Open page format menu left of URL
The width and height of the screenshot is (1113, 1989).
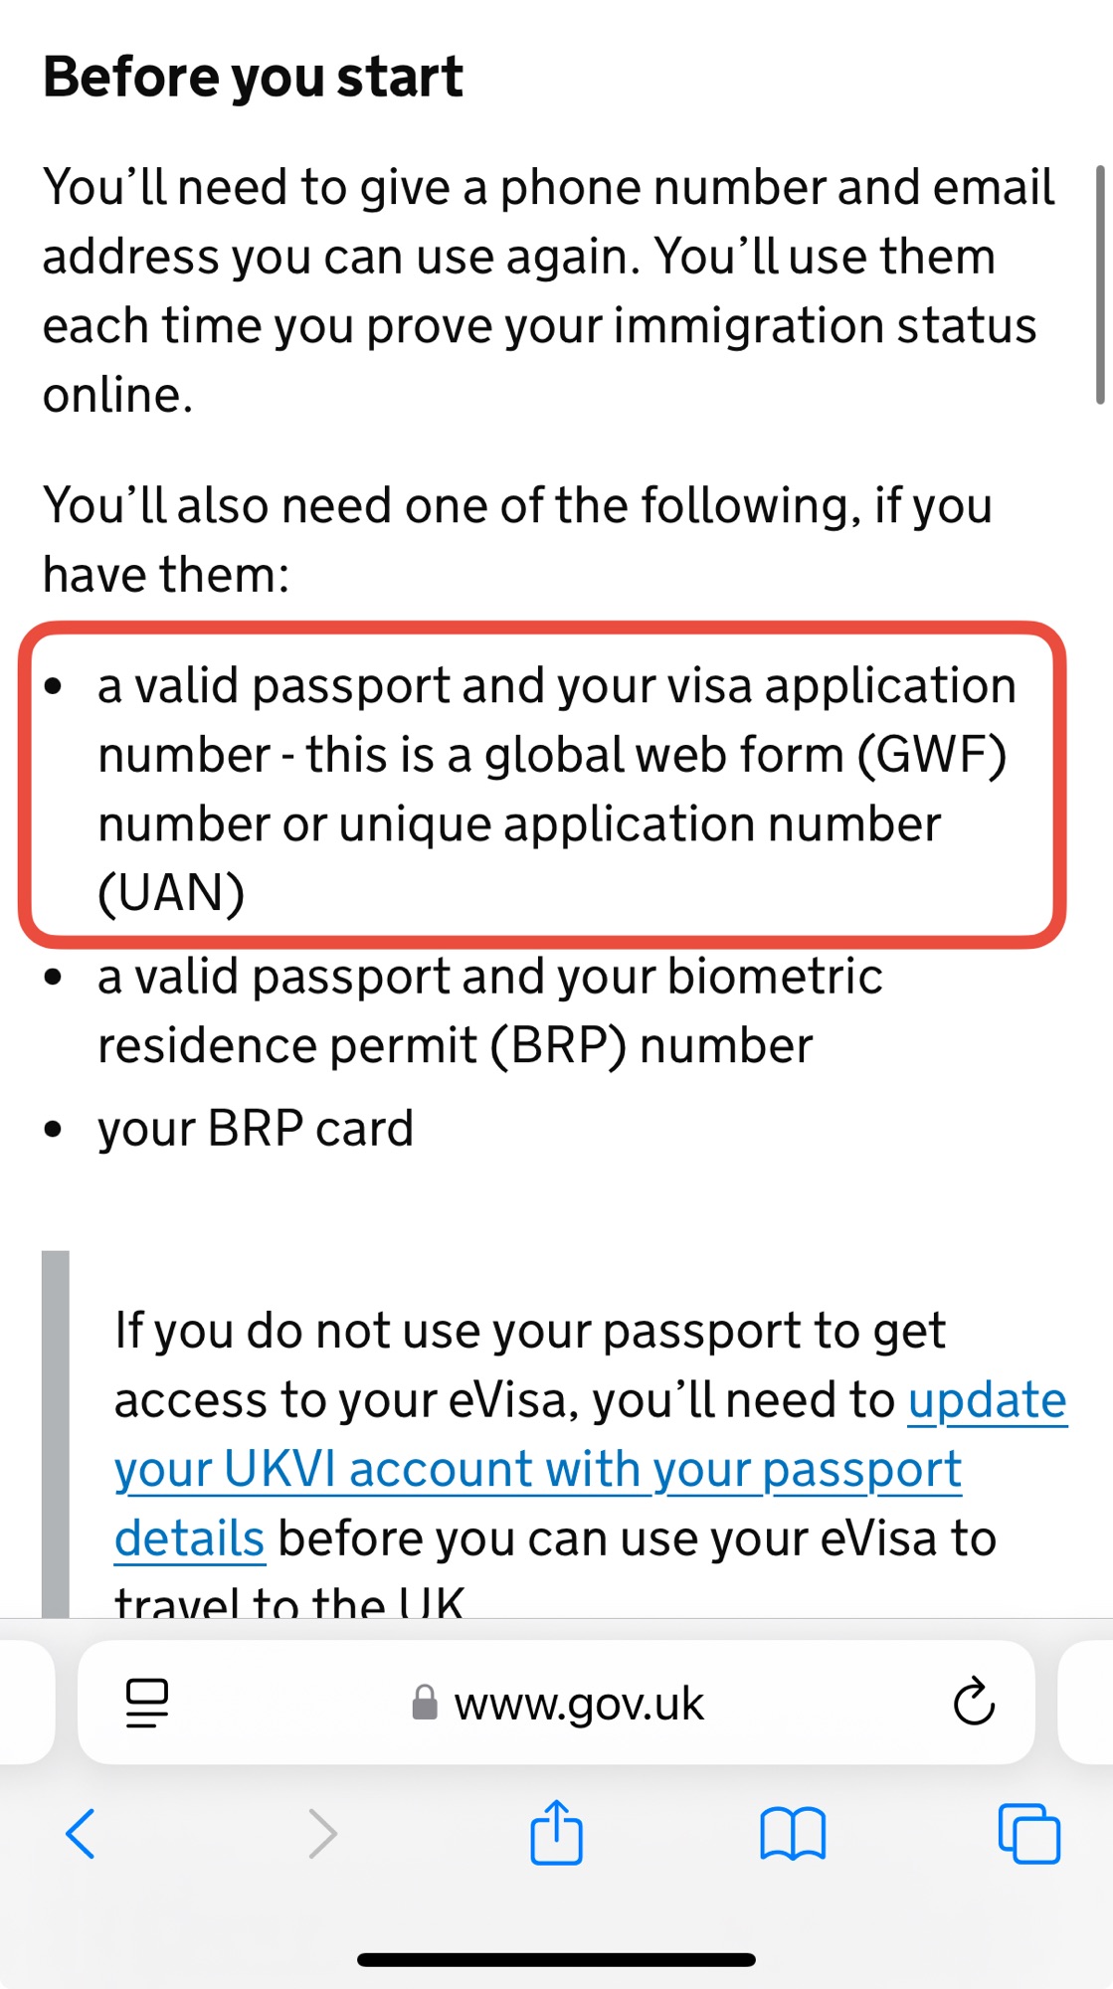[x=147, y=1703]
